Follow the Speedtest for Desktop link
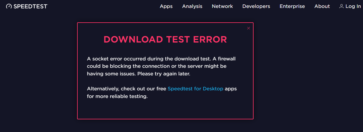Screen dimensions: 363x132 pos(195,89)
